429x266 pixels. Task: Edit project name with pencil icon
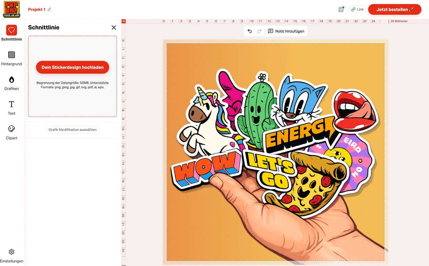(x=49, y=9)
